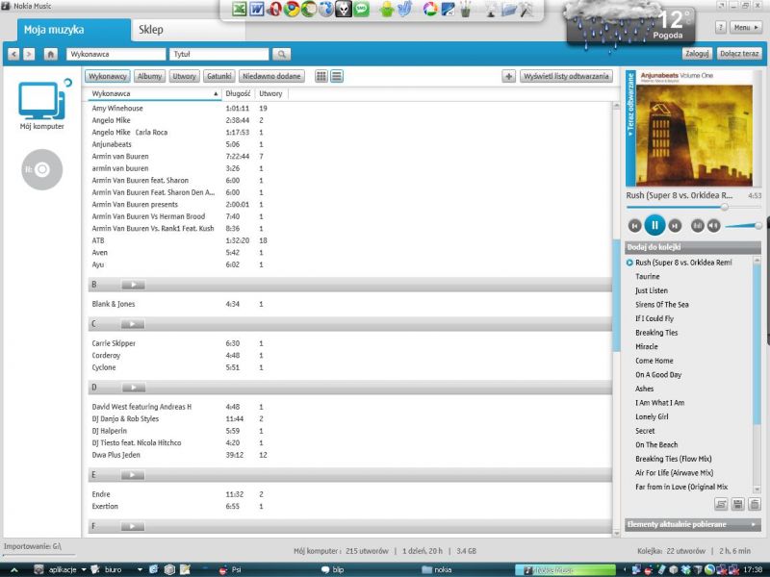770x577 pixels.
Task: Switch to grid view icon
Action: pyautogui.click(x=321, y=76)
